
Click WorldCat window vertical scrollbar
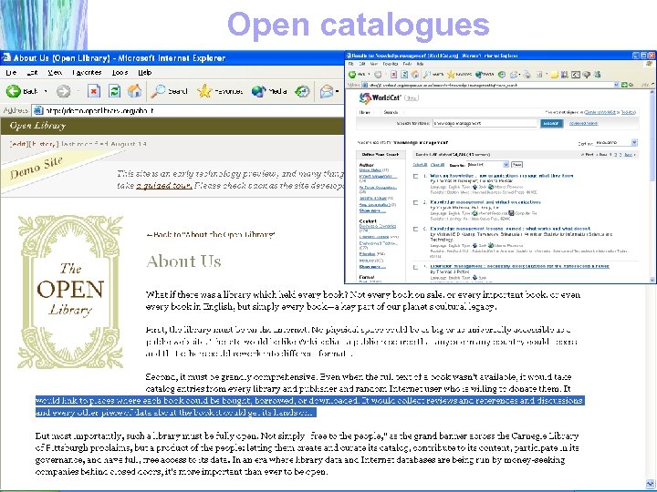(652, 184)
